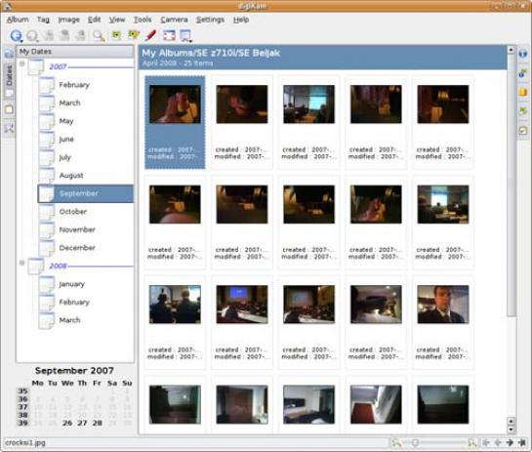The height and width of the screenshot is (452, 532).
Task: Select the highlighted September entry
Action: (x=86, y=193)
